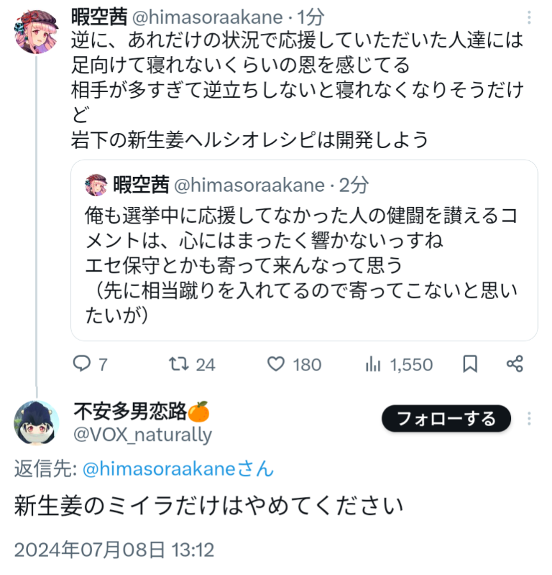The image size is (552, 575).
Task: Click the reply speech bubble icon
Action: [82, 364]
